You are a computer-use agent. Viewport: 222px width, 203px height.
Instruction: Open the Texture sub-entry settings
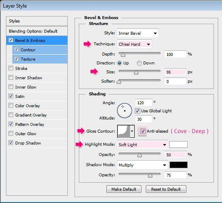click(40, 59)
